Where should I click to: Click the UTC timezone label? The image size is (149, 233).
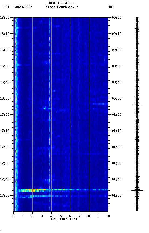pos(112,7)
